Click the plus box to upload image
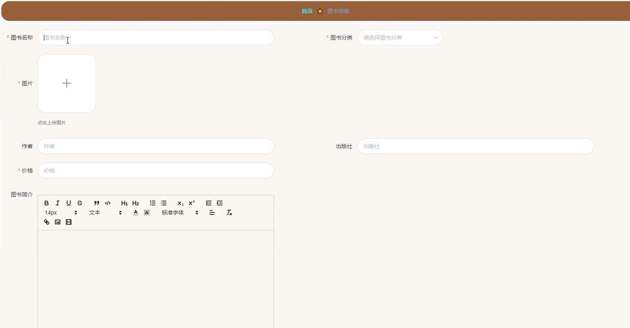The width and height of the screenshot is (630, 328). 67,83
